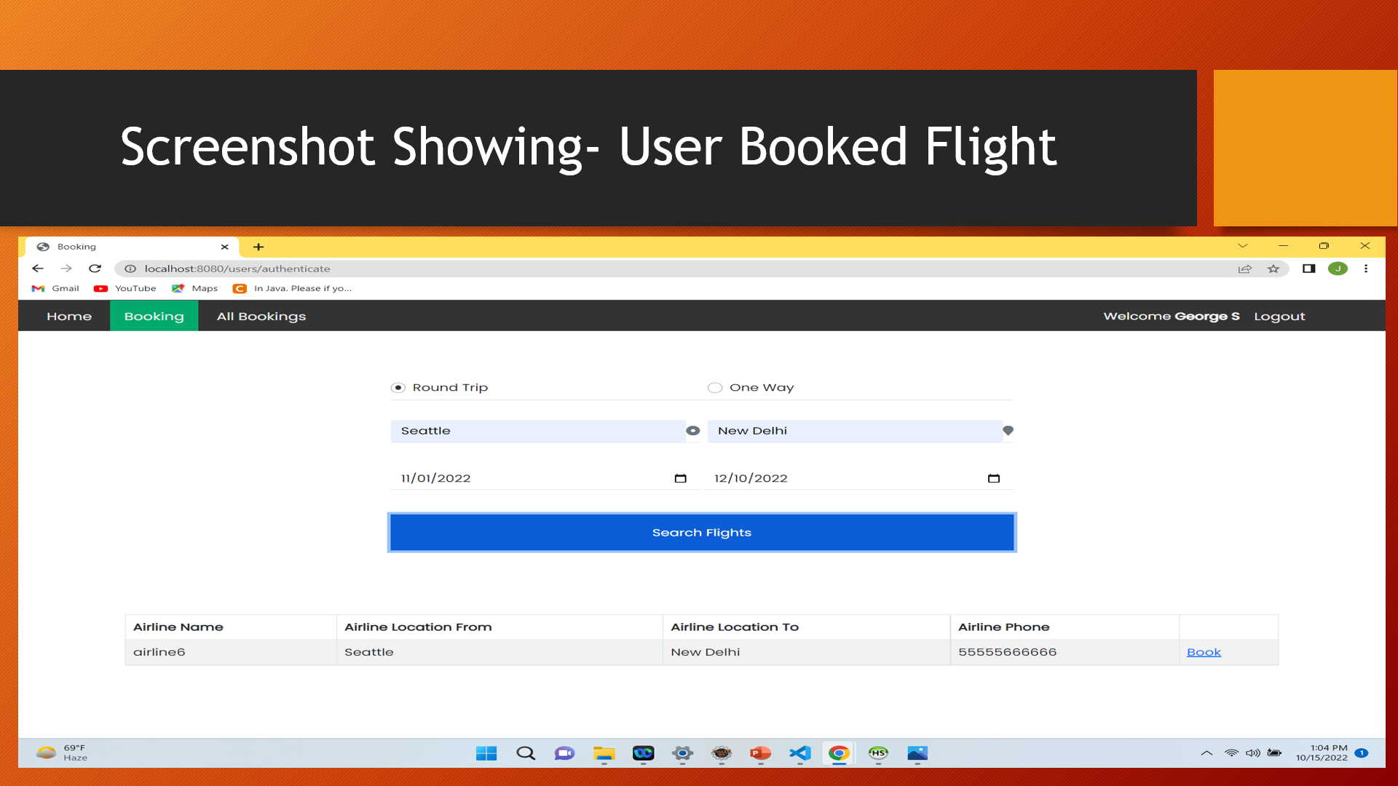Select the Round Trip radio button

[398, 388]
